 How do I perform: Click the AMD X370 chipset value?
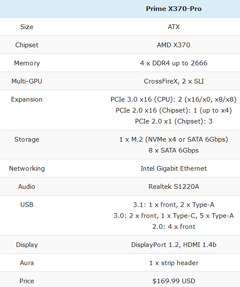click(174, 45)
